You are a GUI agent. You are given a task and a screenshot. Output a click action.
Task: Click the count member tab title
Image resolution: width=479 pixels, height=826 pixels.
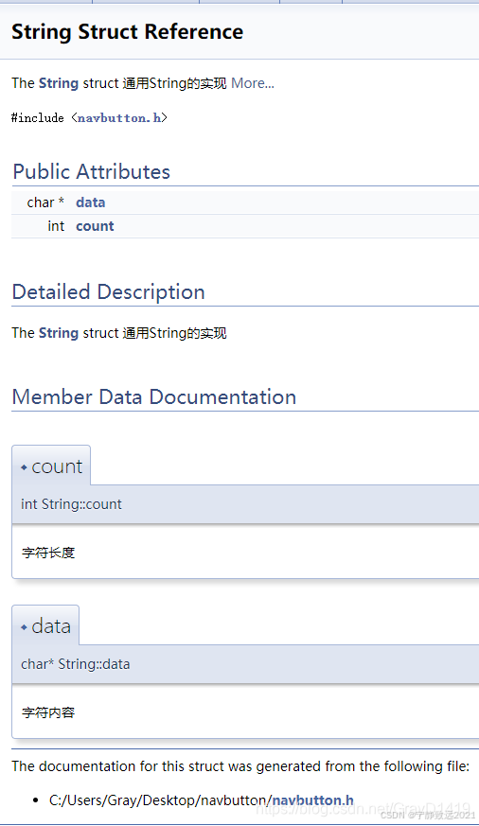tap(57, 466)
